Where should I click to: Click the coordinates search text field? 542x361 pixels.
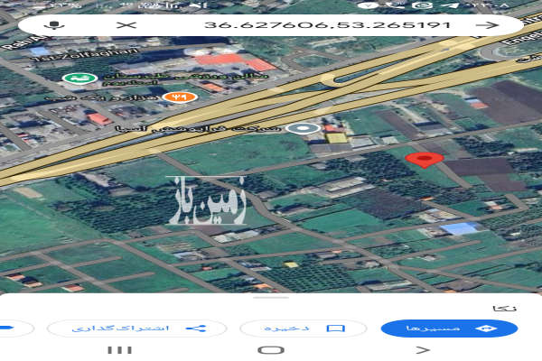pos(325,24)
